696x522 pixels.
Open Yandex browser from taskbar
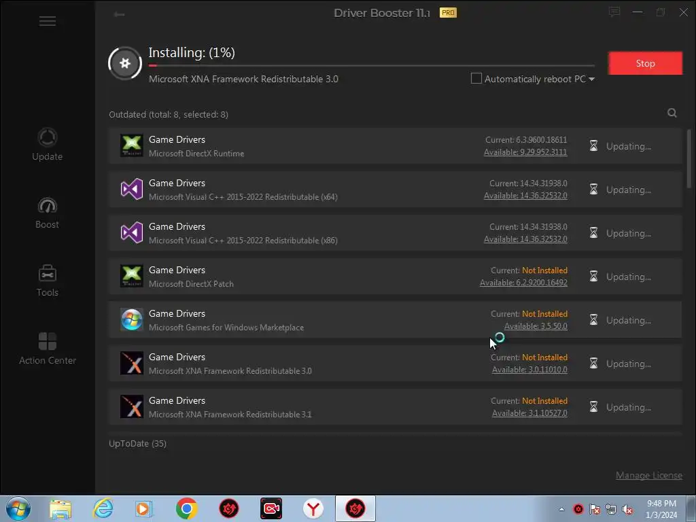313,508
